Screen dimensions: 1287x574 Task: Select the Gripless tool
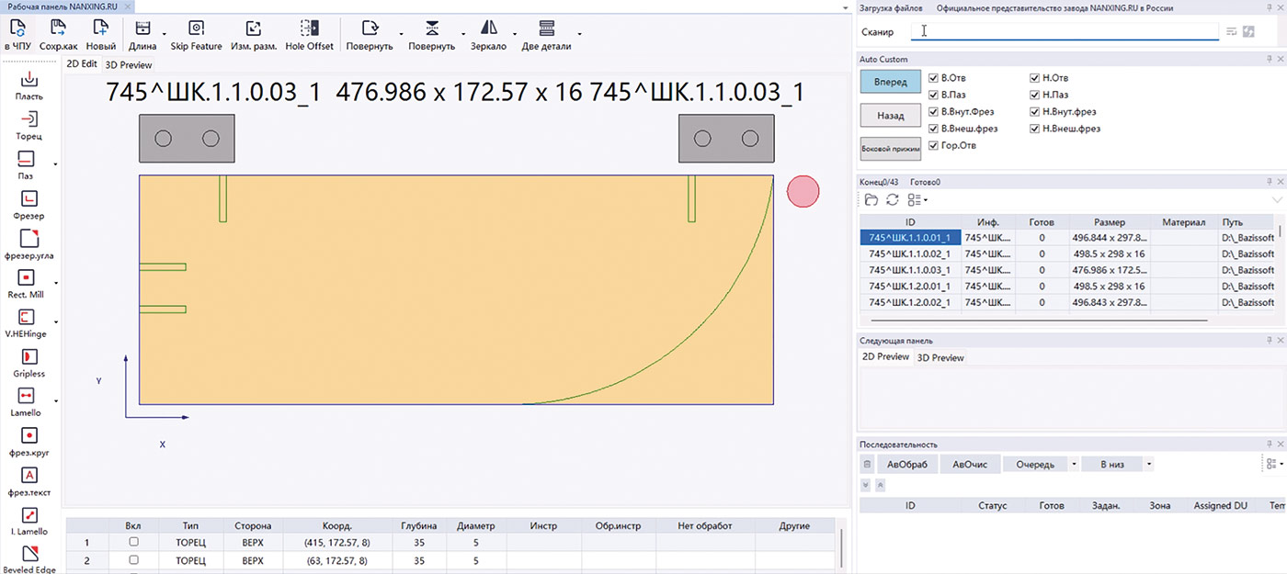28,356
